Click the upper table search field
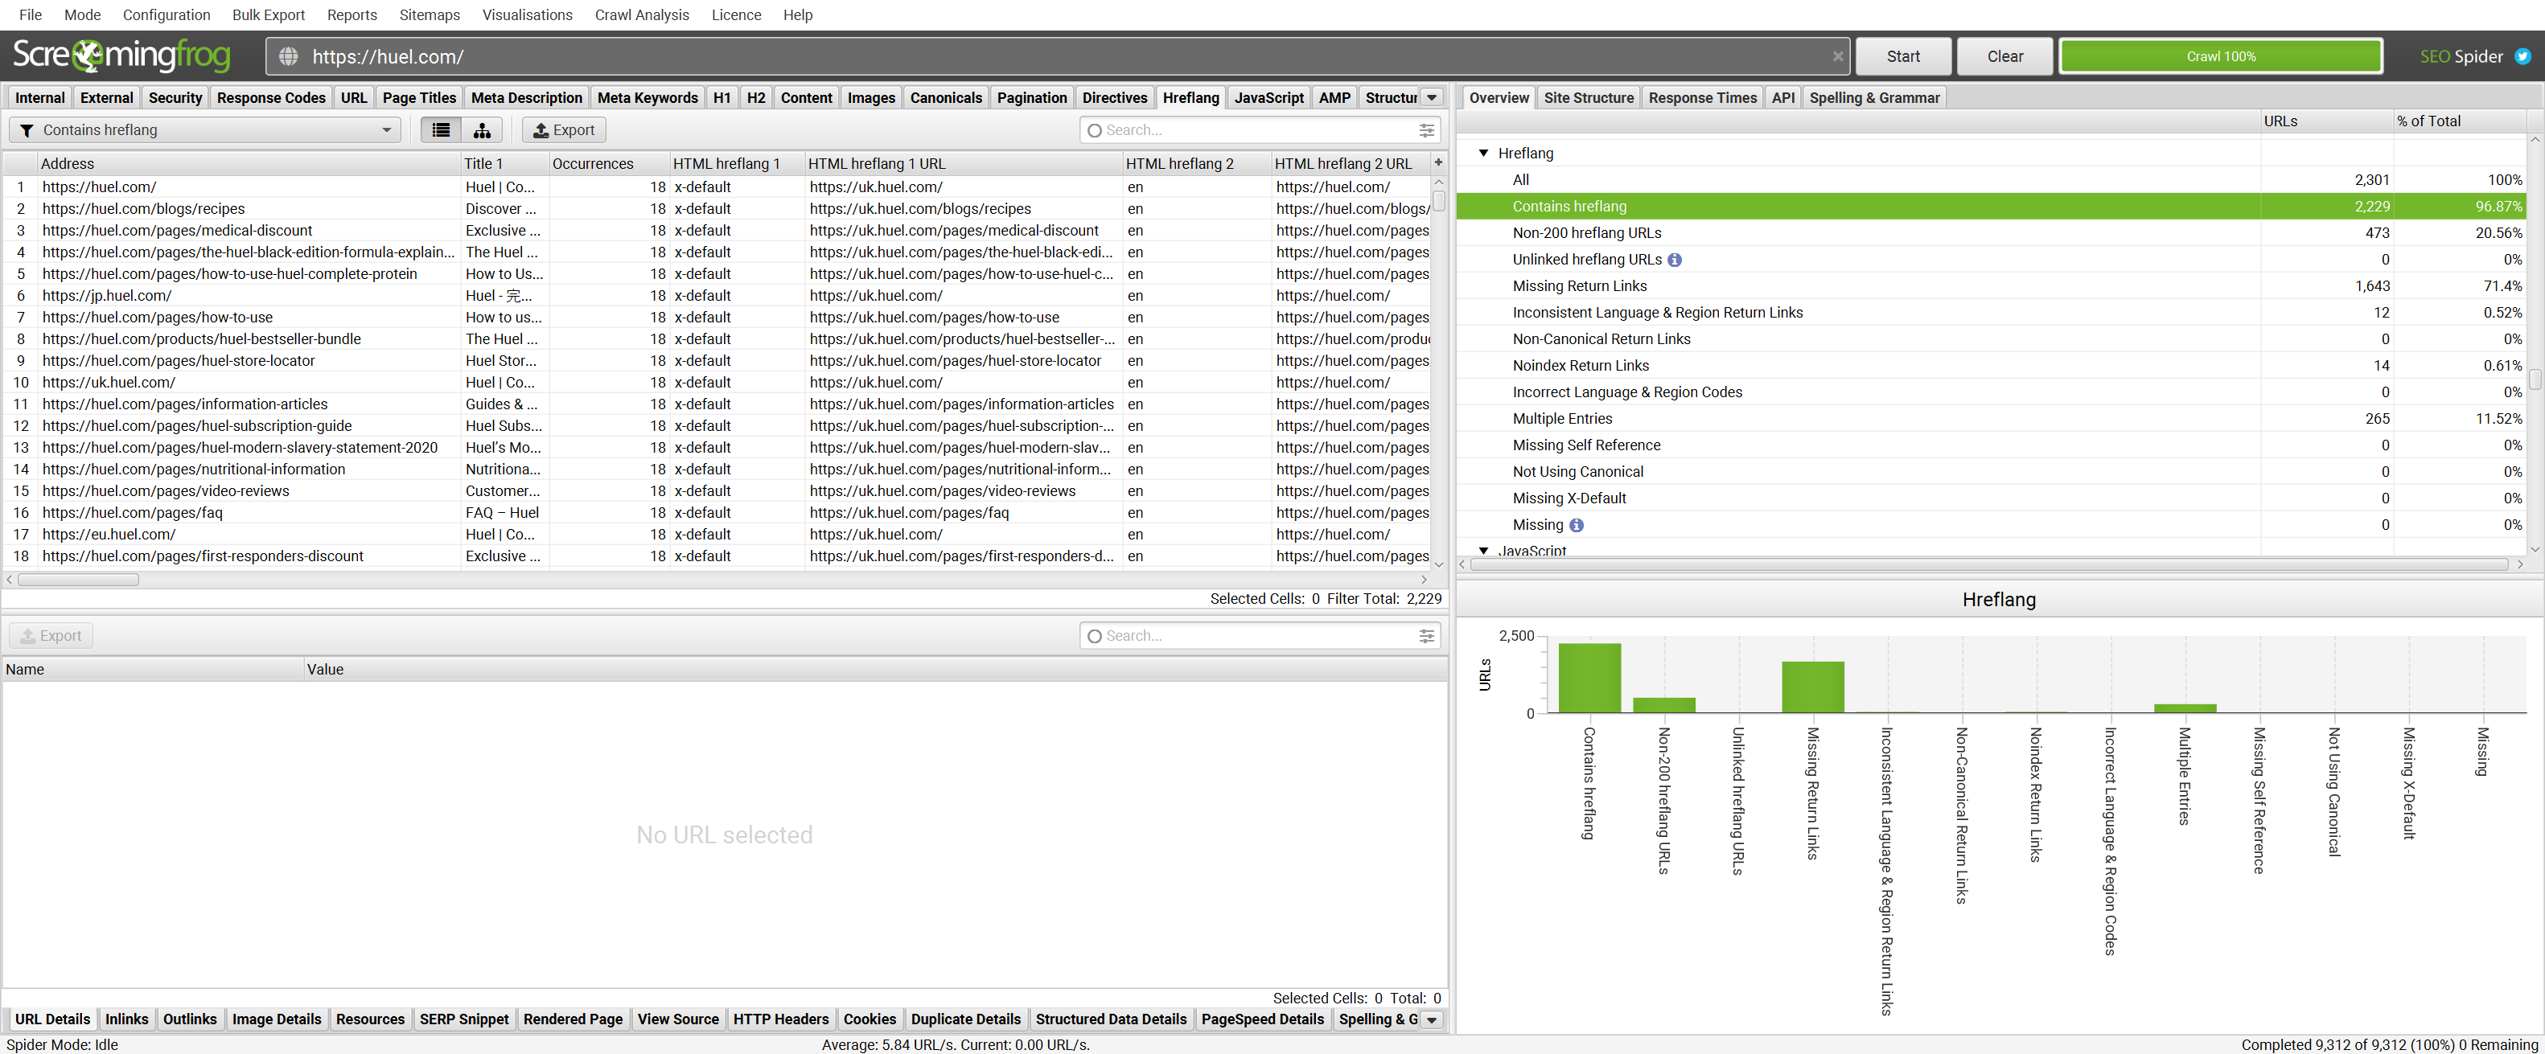The height and width of the screenshot is (1054, 2545). point(1258,130)
